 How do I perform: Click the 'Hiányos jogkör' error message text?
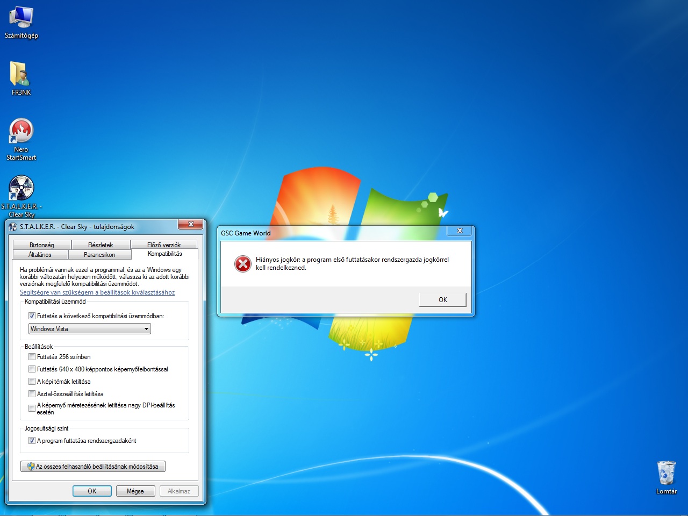point(352,263)
